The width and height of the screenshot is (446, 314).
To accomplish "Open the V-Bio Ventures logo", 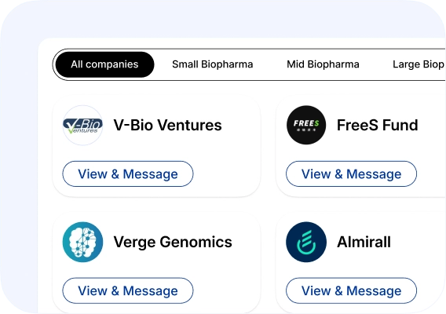I will (82, 126).
